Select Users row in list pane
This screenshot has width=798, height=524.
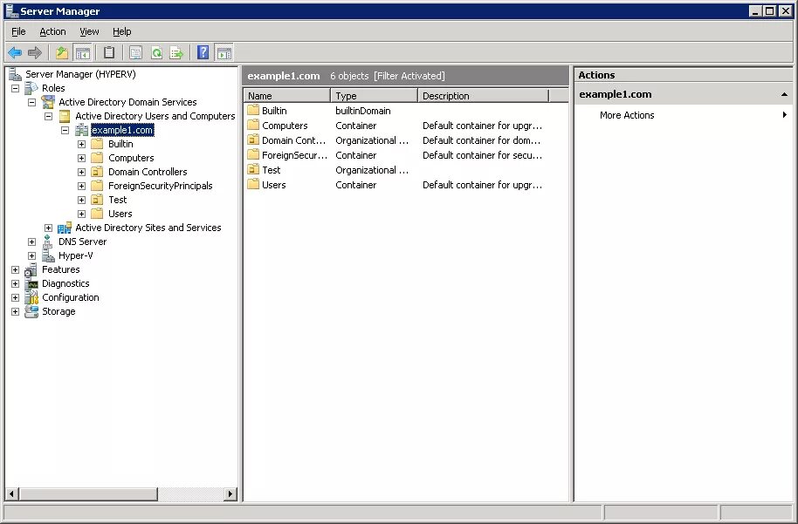406,185
